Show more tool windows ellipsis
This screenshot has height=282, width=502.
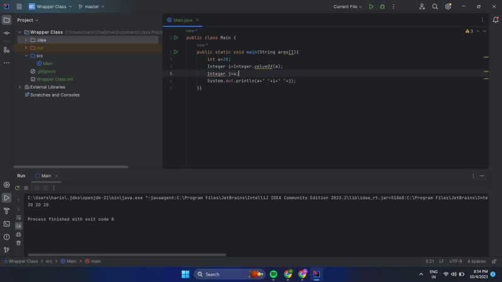click(6, 63)
